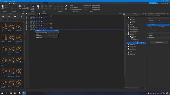Image resolution: width=170 pixels, height=95 pixels.
Task: Select Workspace in Explorer
Action: point(132,18)
